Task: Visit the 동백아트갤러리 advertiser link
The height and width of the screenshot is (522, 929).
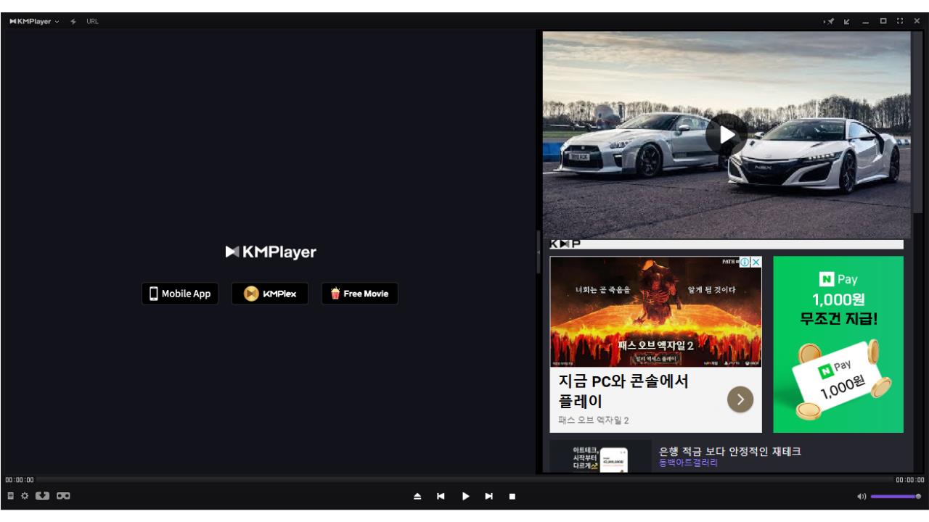Action: coord(687,462)
